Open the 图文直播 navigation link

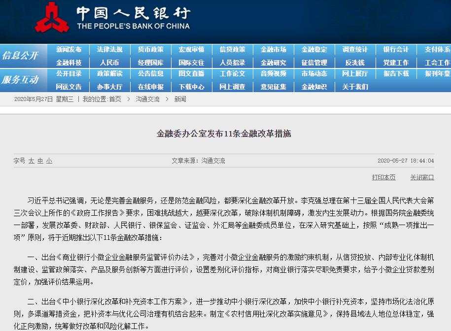[x=191, y=73]
